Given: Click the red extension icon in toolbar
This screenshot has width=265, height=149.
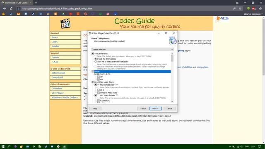Looking at the screenshot, I should (x=254, y=9).
